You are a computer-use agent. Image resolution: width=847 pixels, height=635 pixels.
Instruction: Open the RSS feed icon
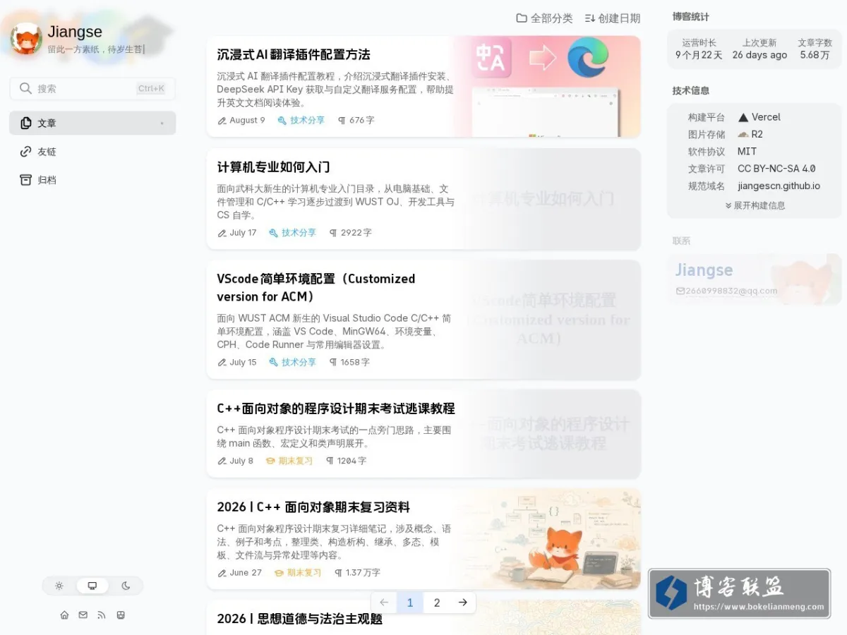pyautogui.click(x=102, y=615)
